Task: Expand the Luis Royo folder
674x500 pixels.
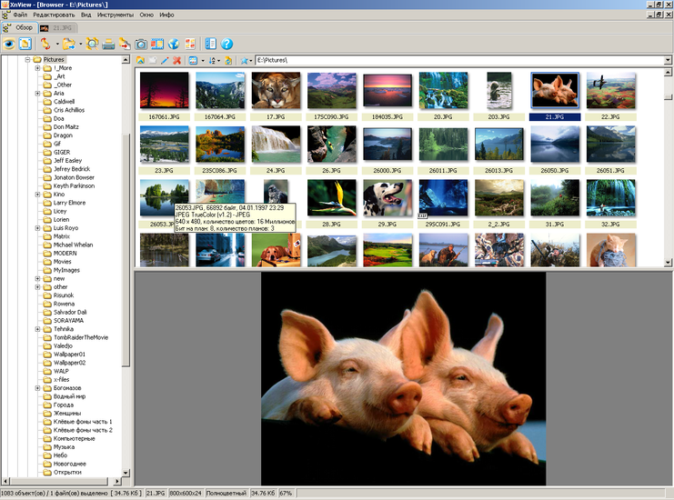Action: (x=38, y=228)
